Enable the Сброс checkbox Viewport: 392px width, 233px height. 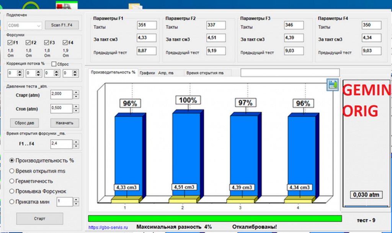[54, 64]
